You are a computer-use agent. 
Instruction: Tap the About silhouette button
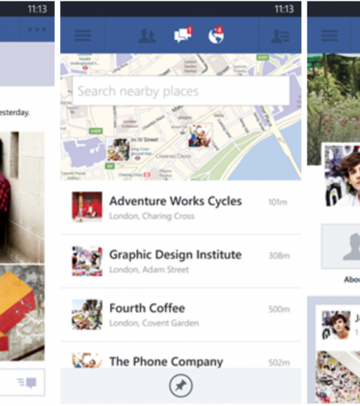[x=341, y=247]
